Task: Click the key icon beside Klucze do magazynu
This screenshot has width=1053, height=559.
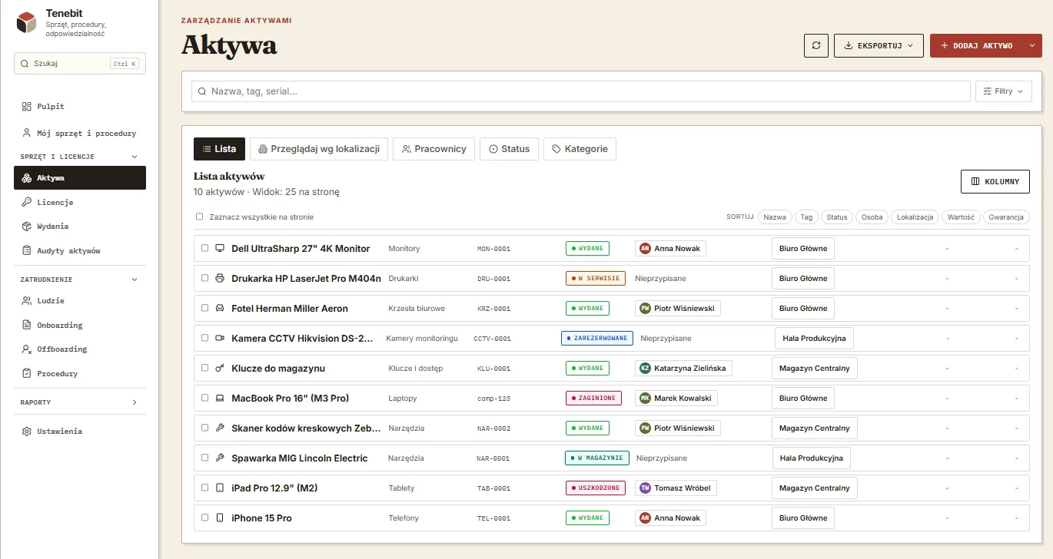Action: (x=219, y=369)
